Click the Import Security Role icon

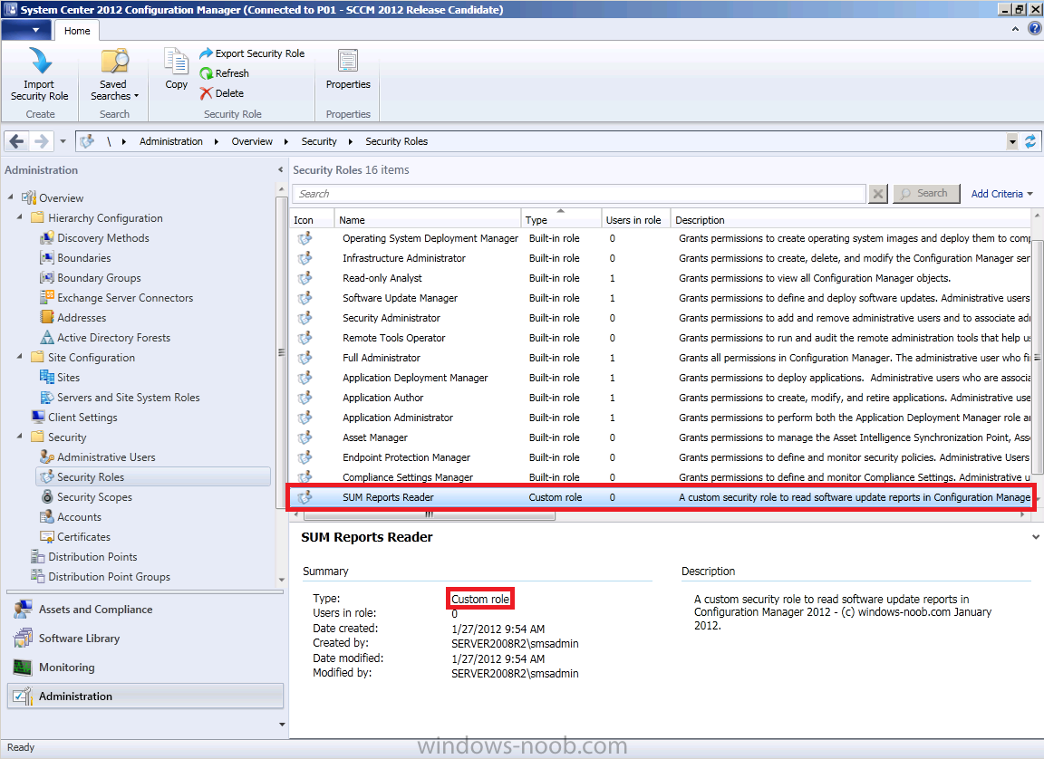click(39, 62)
